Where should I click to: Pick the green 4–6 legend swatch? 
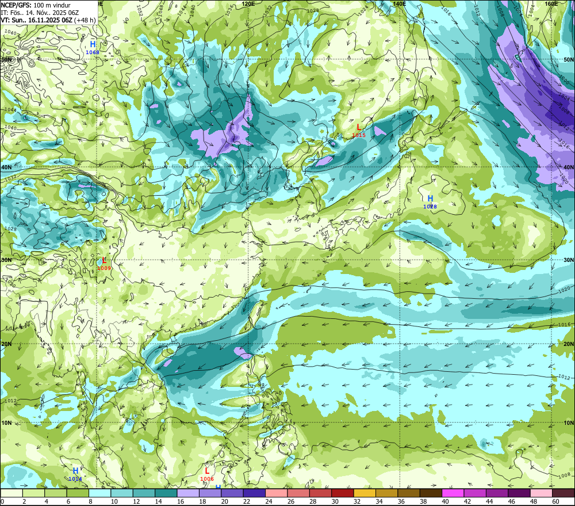[56, 493]
